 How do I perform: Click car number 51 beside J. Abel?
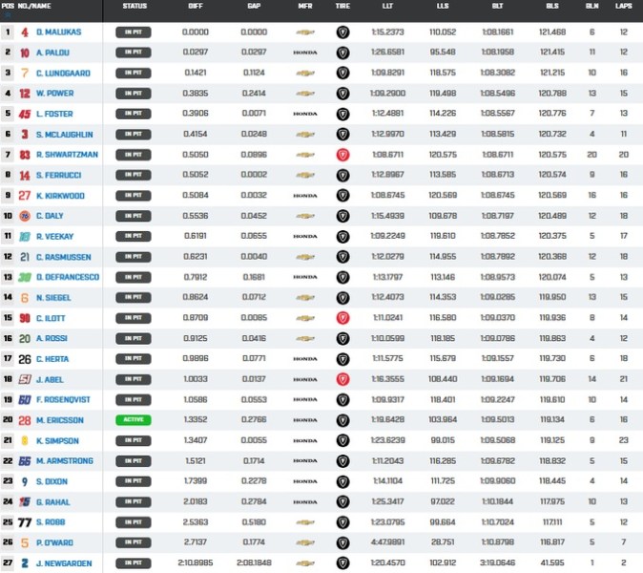(25, 379)
